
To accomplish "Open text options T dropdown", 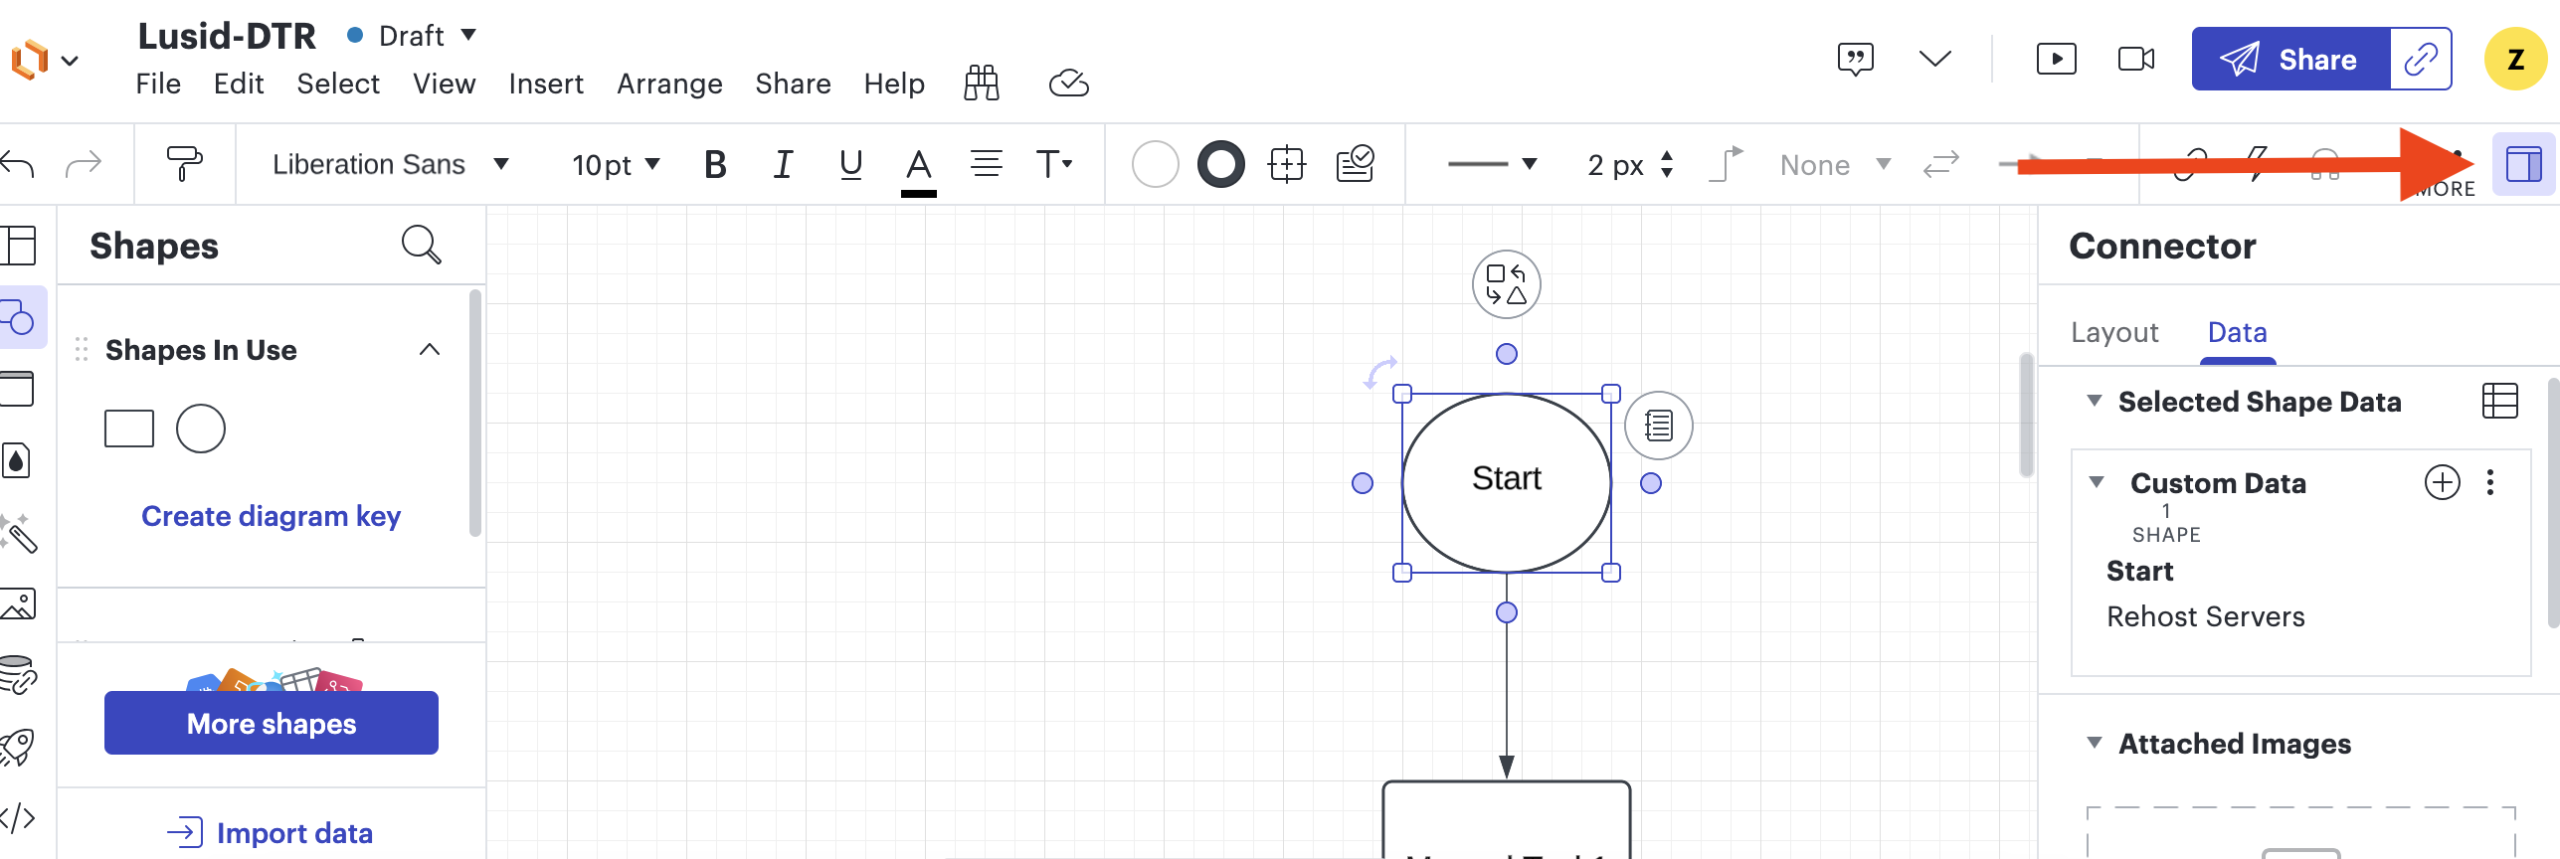I will tap(1054, 164).
